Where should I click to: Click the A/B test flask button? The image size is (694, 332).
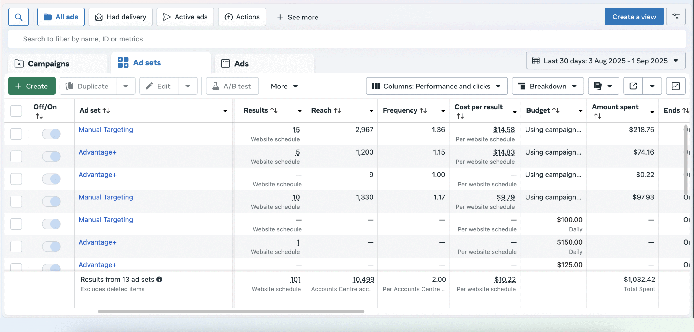click(232, 86)
